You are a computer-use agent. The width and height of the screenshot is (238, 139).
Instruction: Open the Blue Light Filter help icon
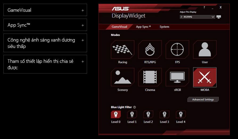click(134, 107)
